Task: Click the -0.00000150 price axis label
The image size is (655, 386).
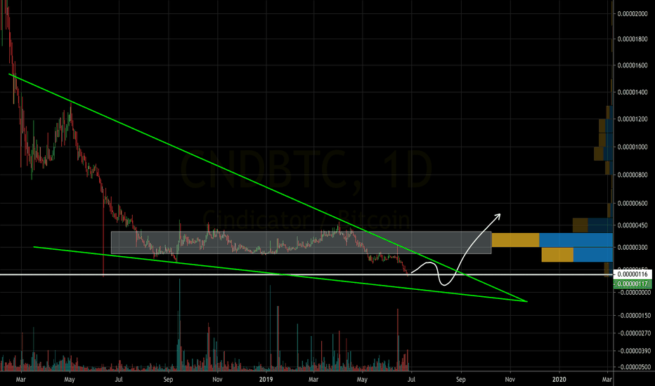Action: tap(634, 316)
